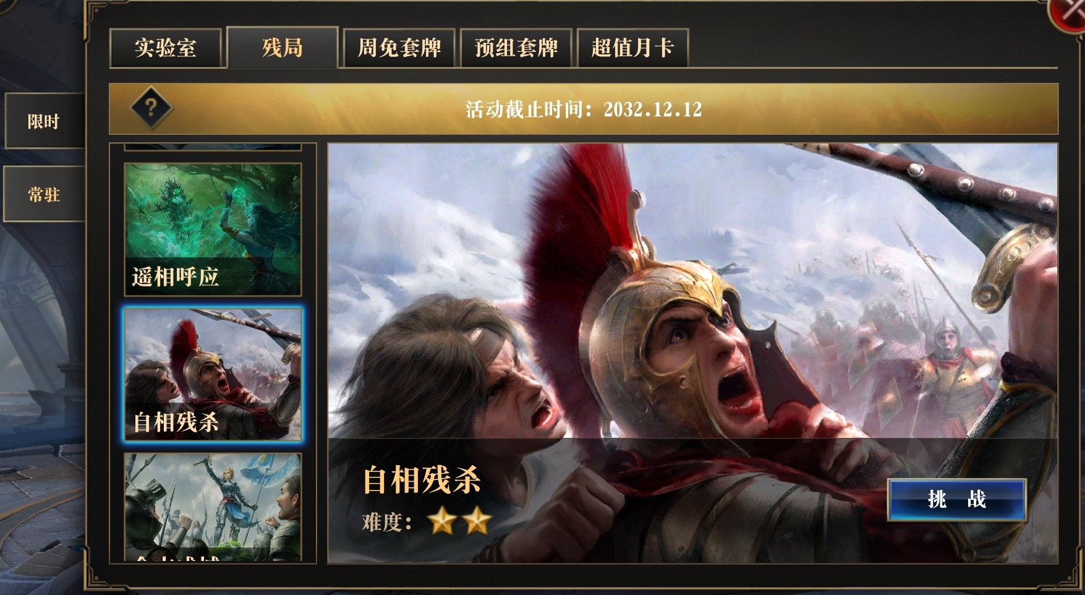
Task: Open the 周免套牌 tab
Action: click(399, 48)
